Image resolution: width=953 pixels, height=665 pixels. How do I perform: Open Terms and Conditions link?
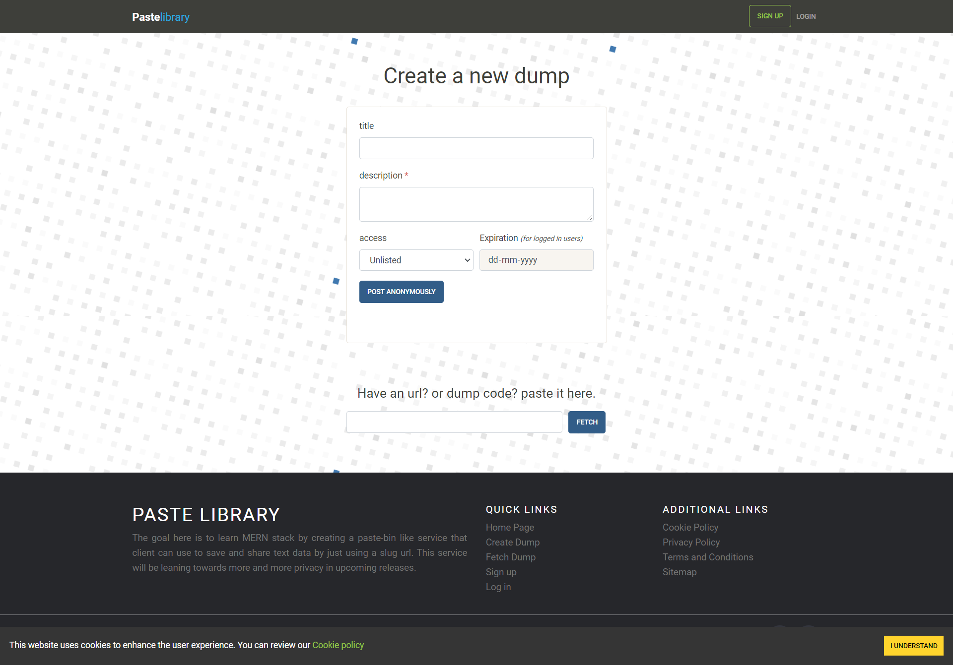(x=707, y=557)
